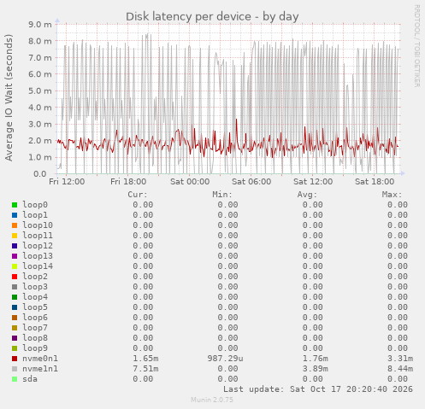
Task: Click the loop2 red legend swatch
Action: (15, 277)
